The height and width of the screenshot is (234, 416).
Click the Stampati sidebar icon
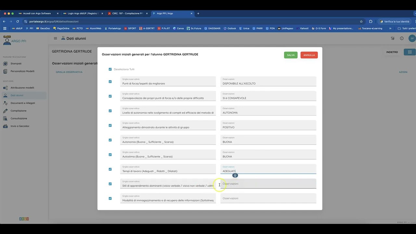(5, 63)
